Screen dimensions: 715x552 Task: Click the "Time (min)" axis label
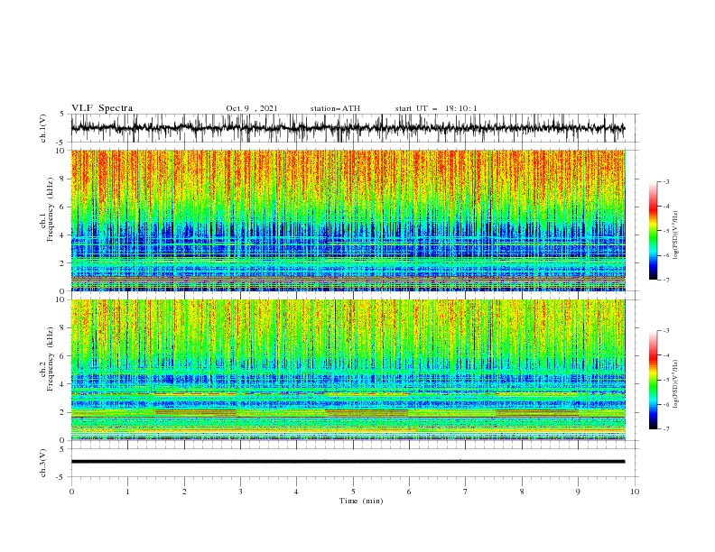(361, 501)
